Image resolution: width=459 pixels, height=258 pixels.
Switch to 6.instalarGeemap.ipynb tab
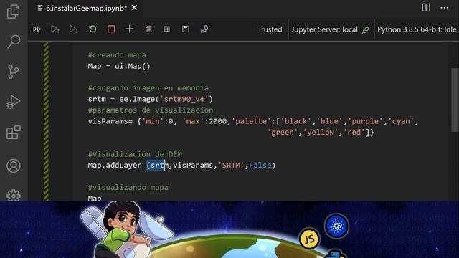coord(86,8)
